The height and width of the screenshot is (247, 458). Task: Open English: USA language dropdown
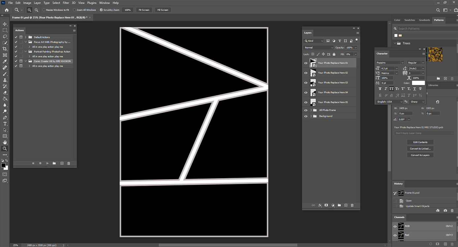click(389, 102)
